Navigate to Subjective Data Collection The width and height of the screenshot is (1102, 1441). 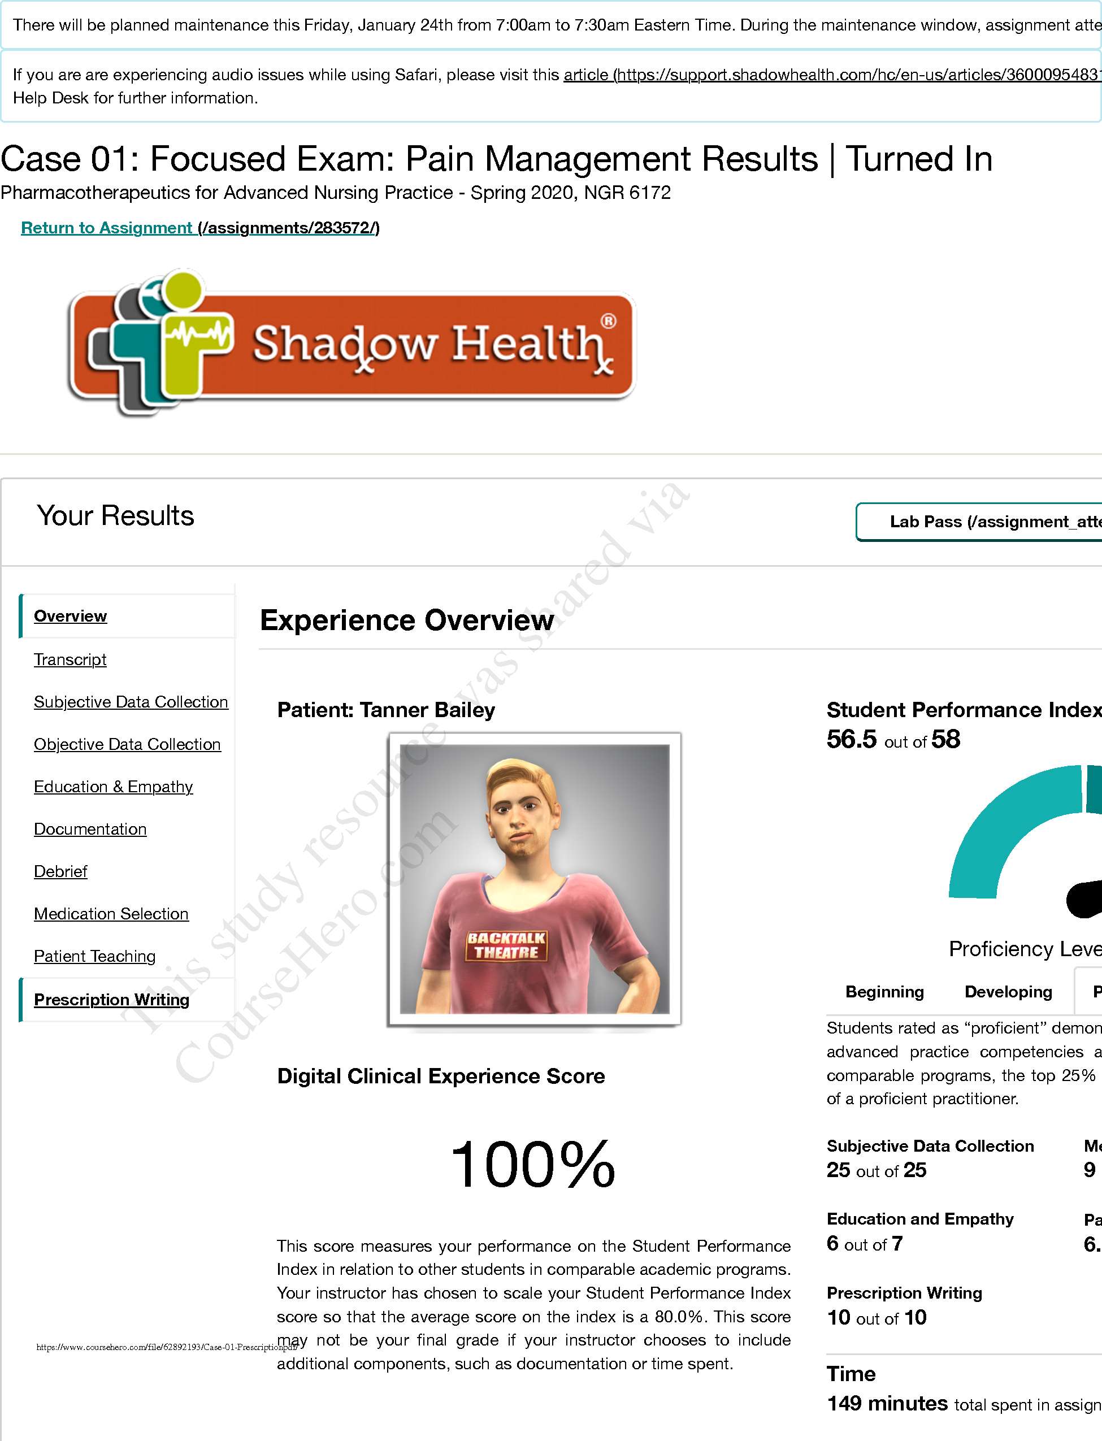point(131,701)
